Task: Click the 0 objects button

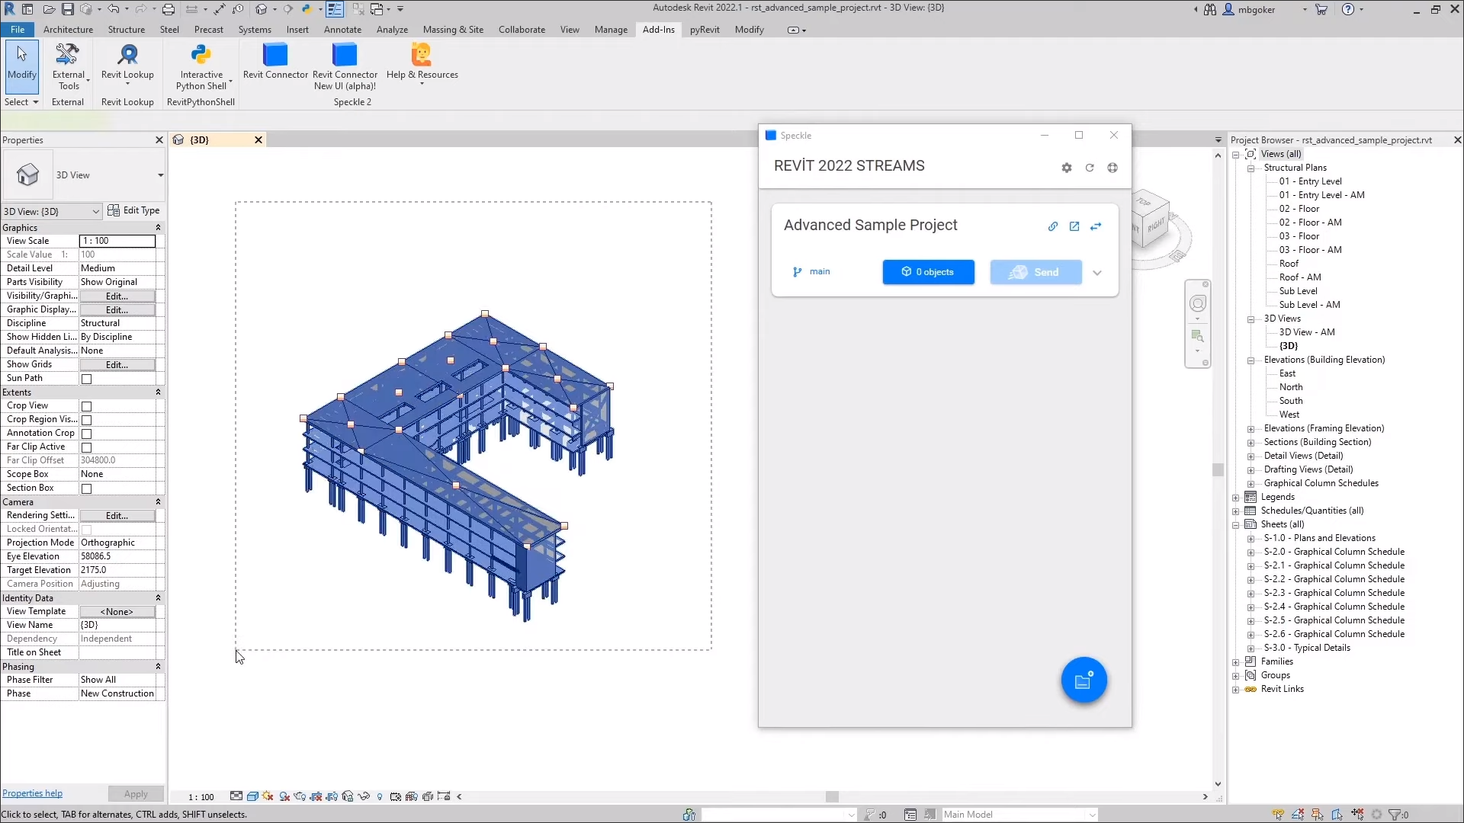Action: click(928, 272)
